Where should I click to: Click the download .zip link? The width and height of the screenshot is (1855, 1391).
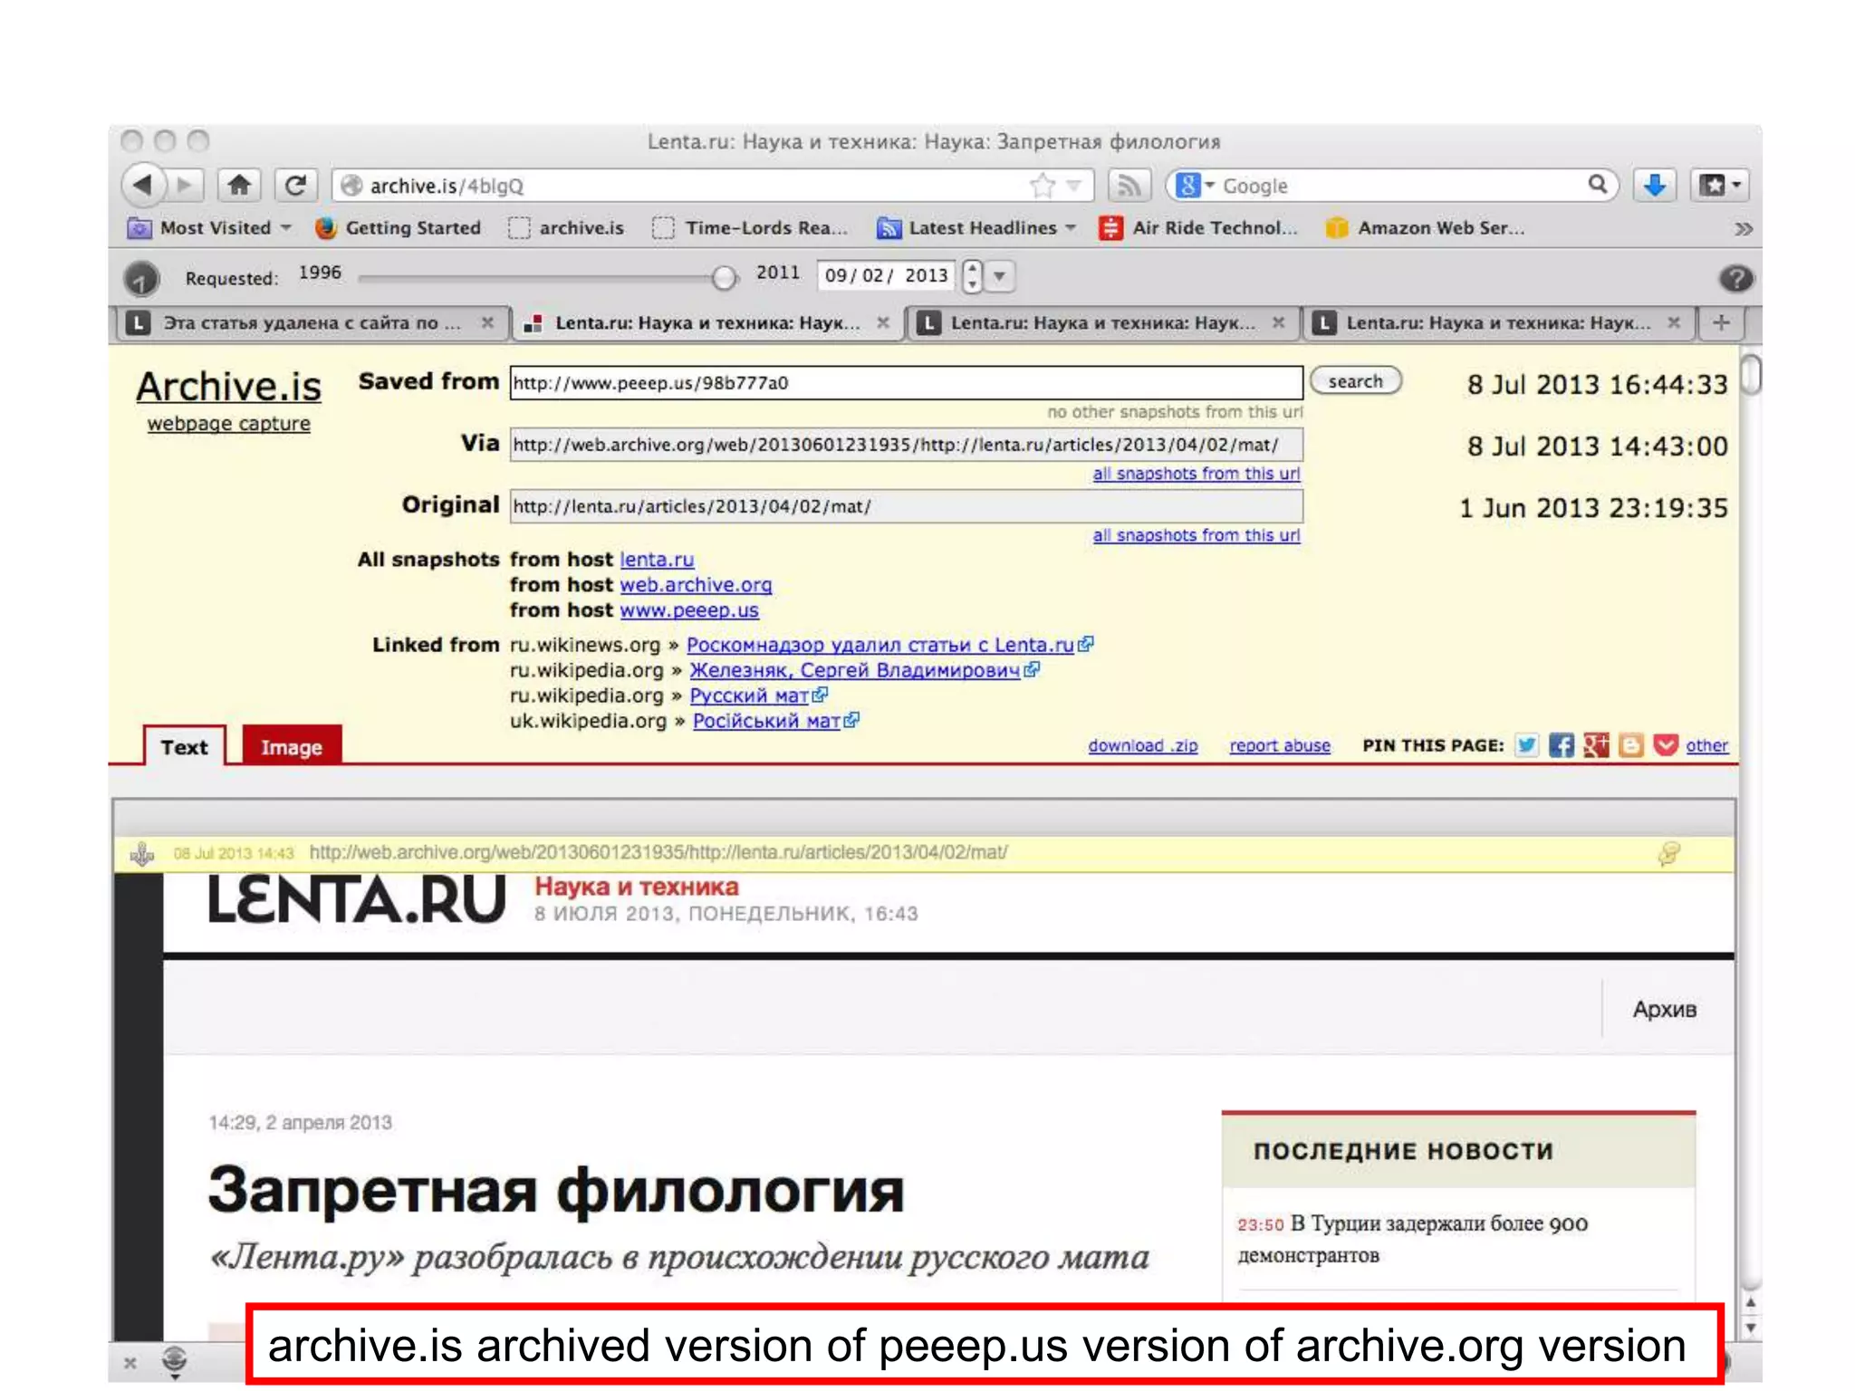coord(1142,745)
